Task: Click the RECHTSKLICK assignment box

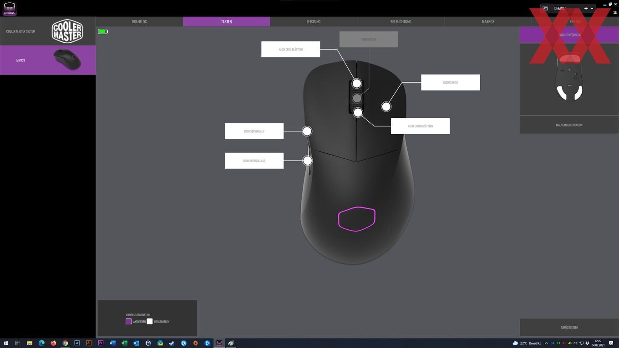Action: [450, 82]
